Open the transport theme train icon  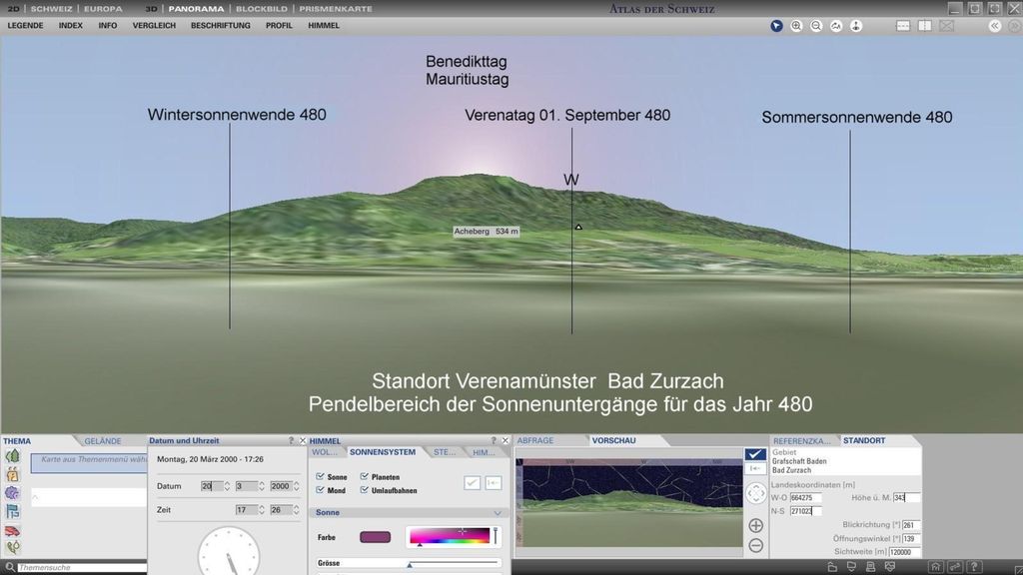(x=12, y=531)
